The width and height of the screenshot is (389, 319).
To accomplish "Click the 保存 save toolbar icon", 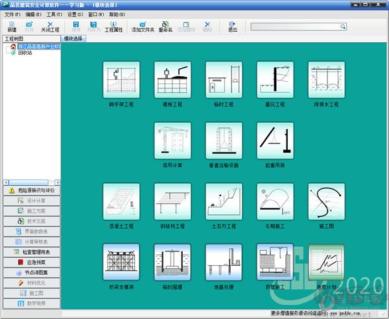I will (x=76, y=27).
